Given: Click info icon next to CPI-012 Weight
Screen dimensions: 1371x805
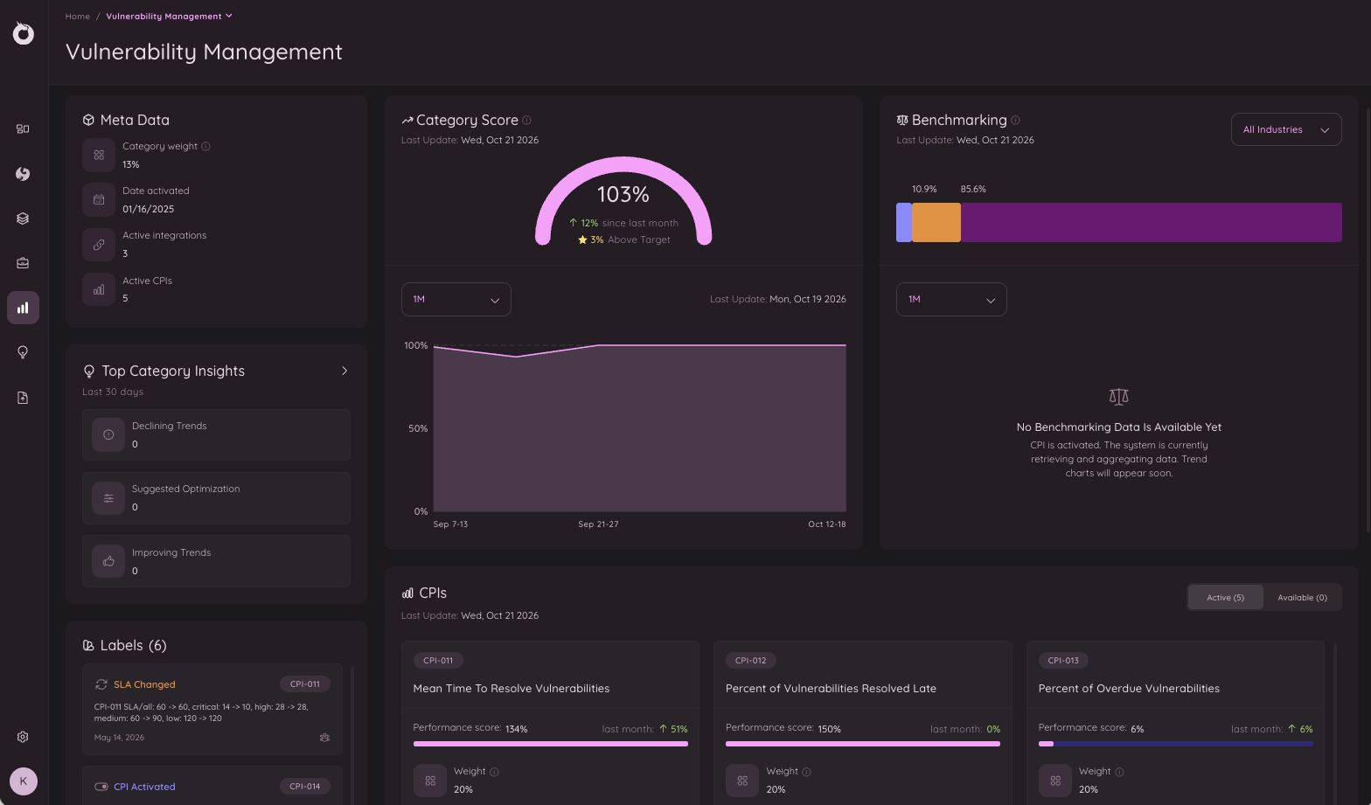Looking at the screenshot, I should click(807, 772).
